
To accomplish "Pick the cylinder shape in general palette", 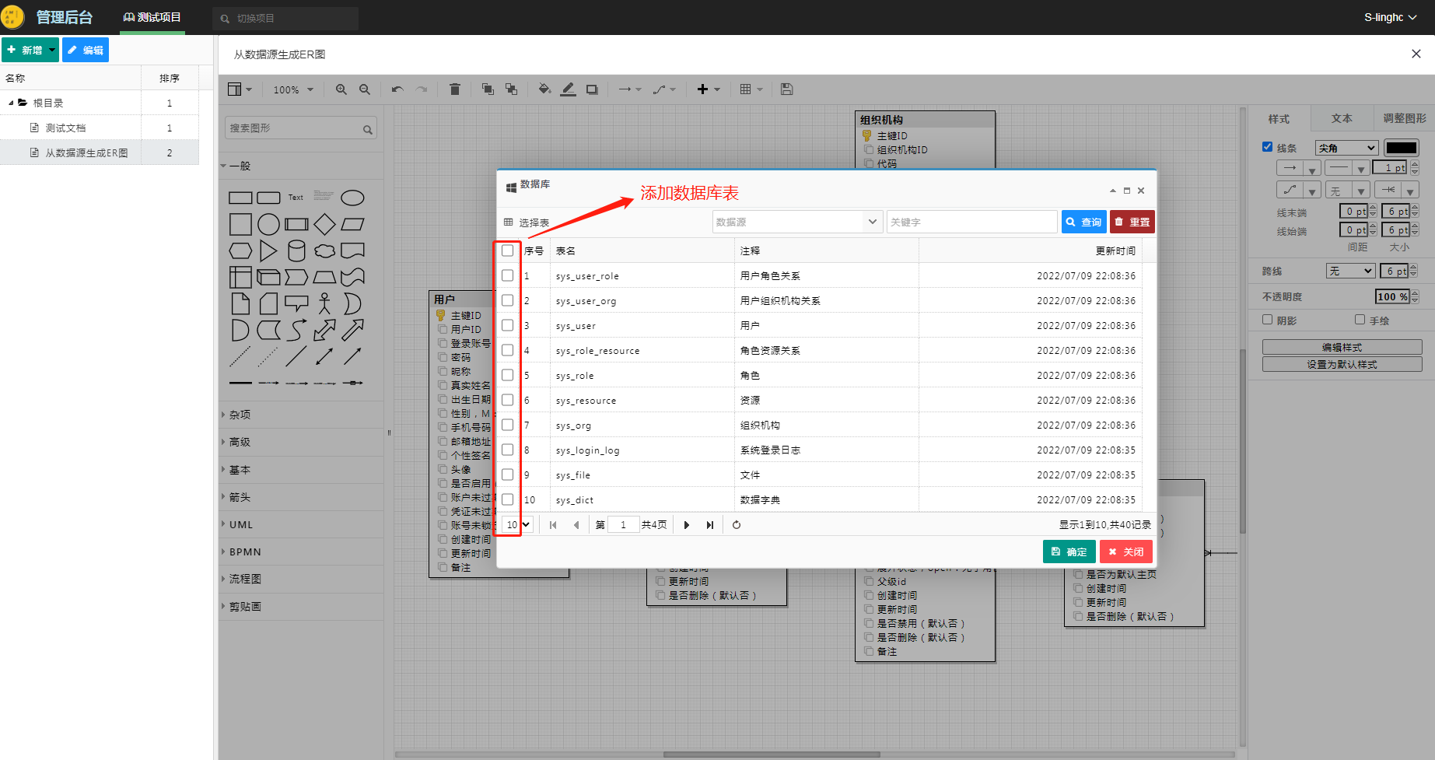I will (x=296, y=250).
